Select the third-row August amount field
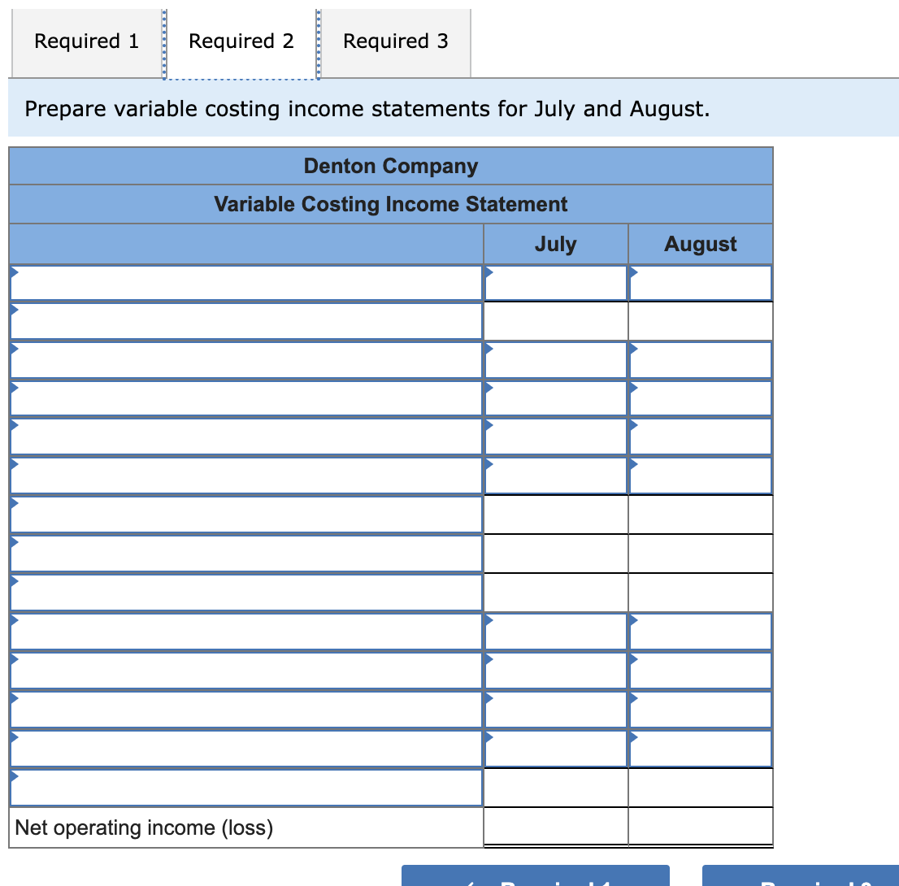The width and height of the screenshot is (899, 886). pos(701,360)
